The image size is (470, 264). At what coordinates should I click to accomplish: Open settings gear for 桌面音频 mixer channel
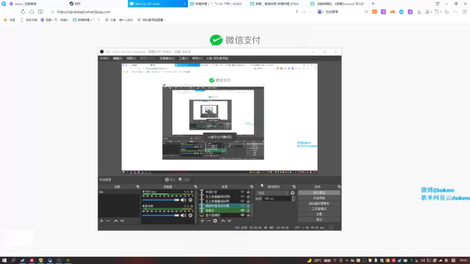coord(190,215)
